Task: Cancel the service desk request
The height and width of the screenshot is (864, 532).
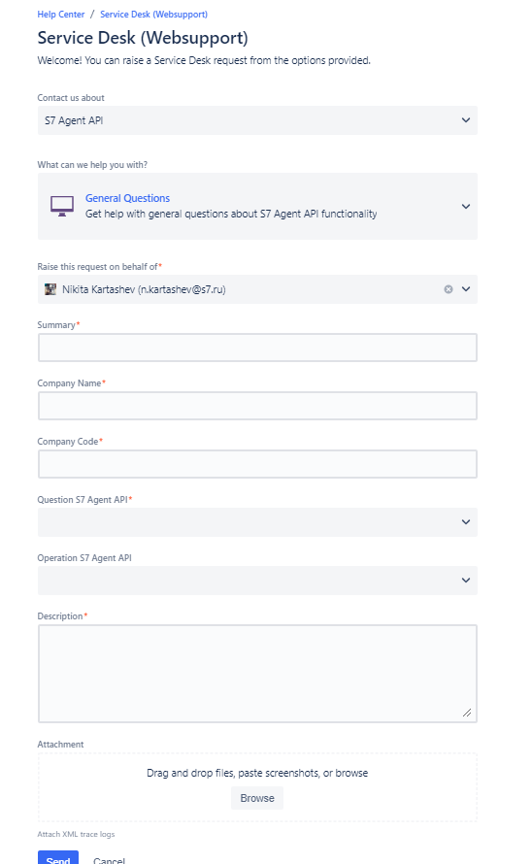Action: pos(109,860)
